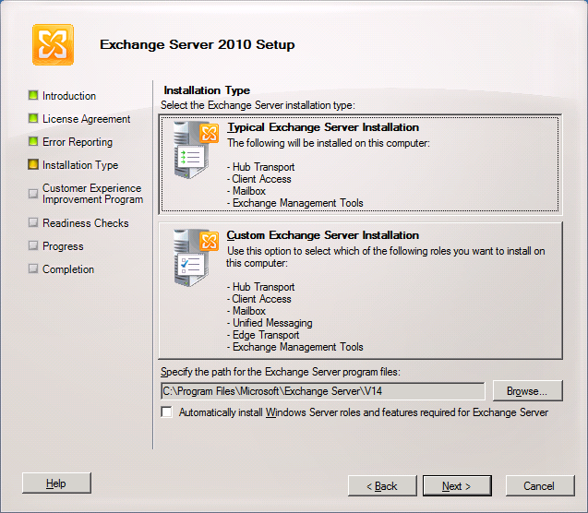Select Typical Exchange Server Installation option

tap(323, 128)
